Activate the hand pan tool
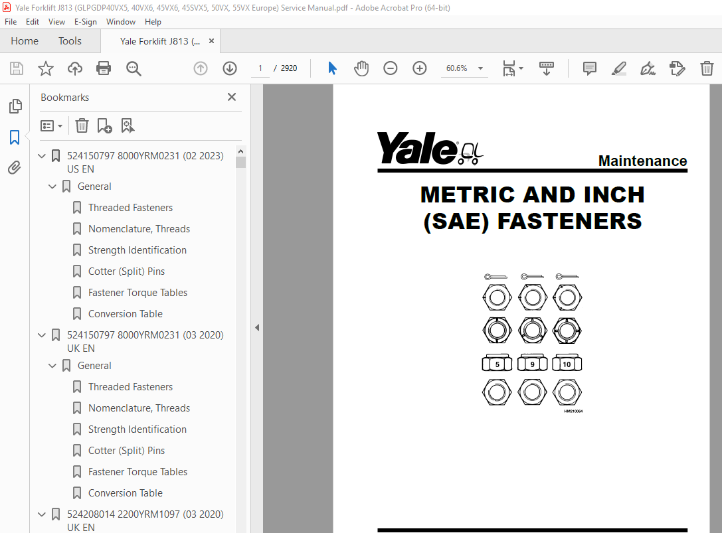The width and height of the screenshot is (722, 533). [361, 68]
